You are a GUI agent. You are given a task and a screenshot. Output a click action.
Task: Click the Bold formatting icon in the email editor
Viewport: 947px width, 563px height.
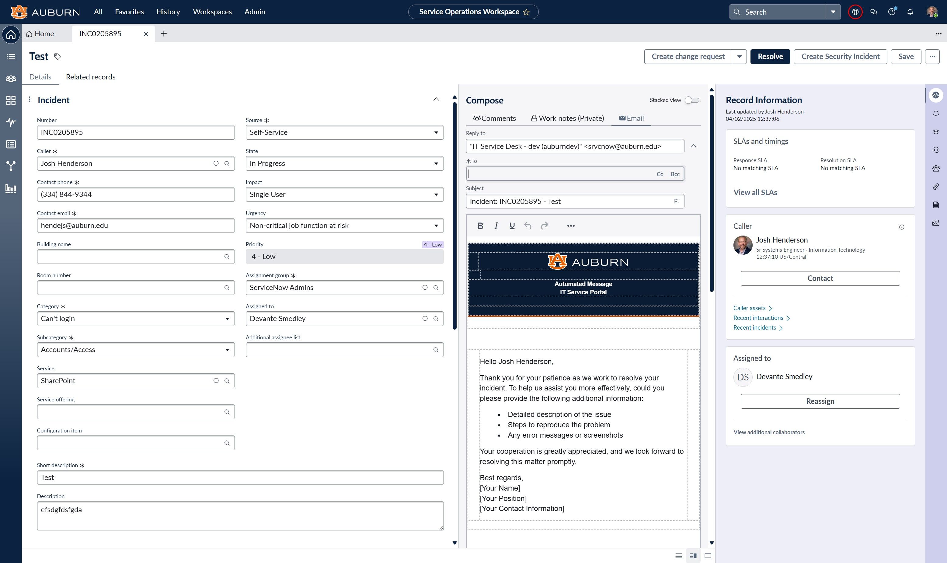click(480, 226)
